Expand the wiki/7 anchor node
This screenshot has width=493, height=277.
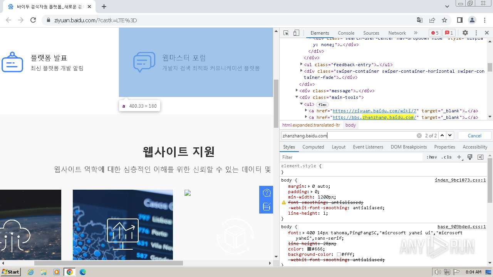[306, 110]
